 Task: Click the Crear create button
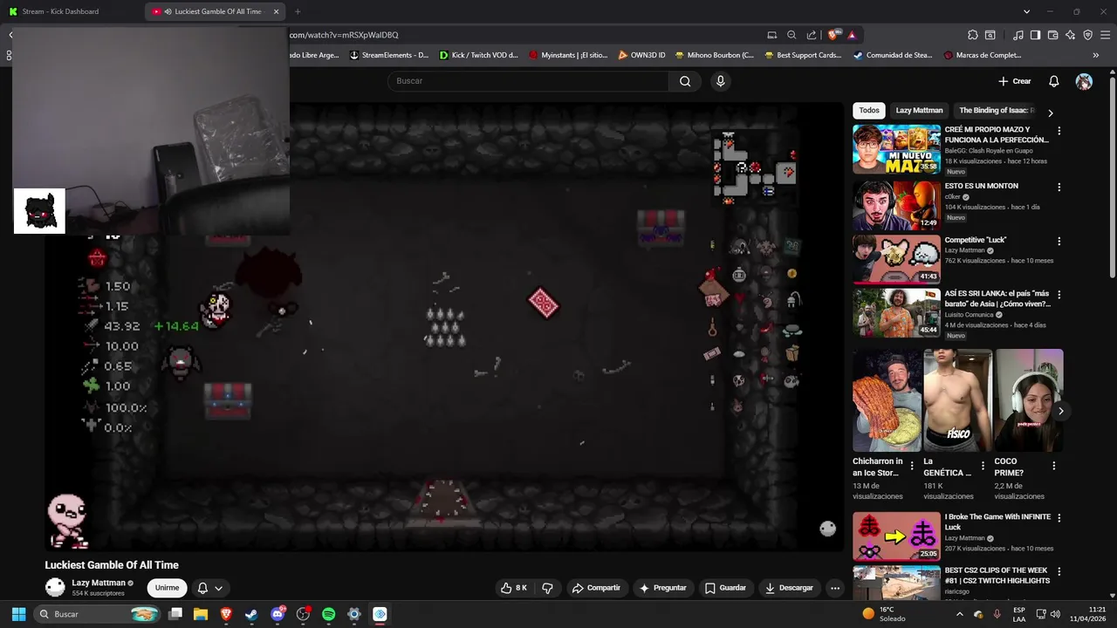[1014, 81]
